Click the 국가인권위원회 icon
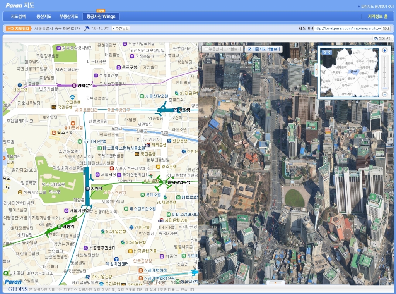Image resolution: width=396 pixels, height=294 pixels. (119, 175)
